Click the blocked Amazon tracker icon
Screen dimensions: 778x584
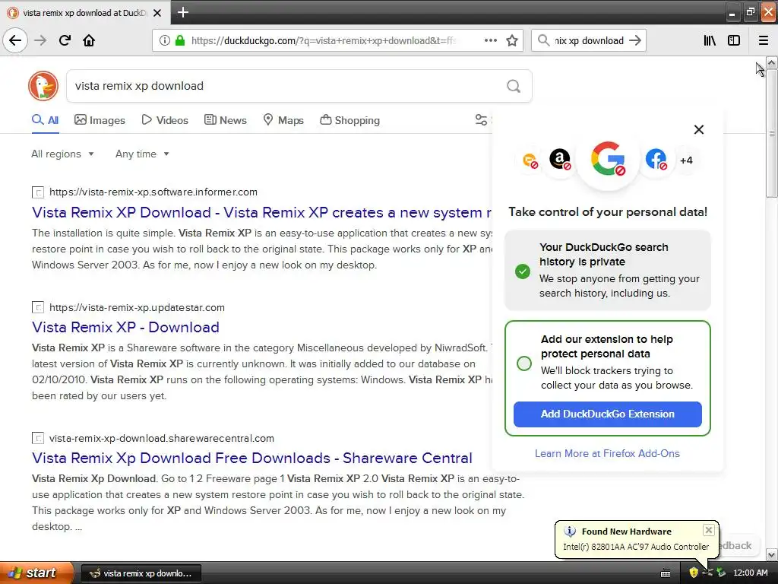(x=560, y=160)
